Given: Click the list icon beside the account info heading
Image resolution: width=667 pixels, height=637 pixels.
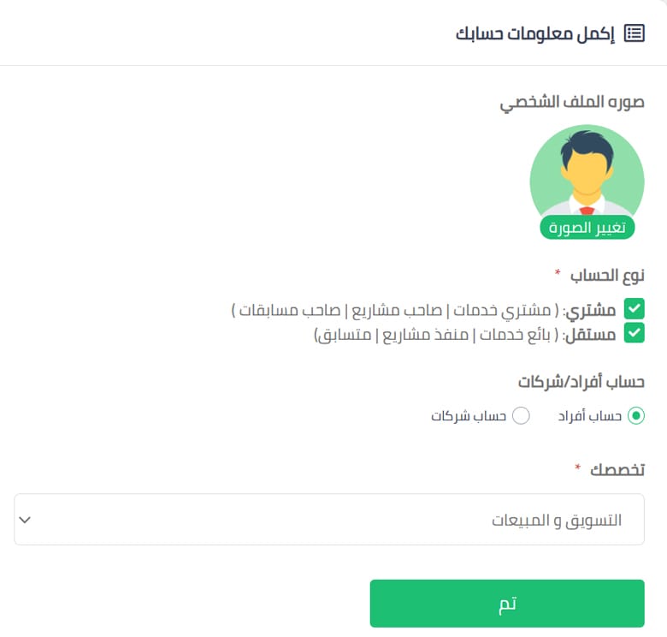Looking at the screenshot, I should coord(634,33).
